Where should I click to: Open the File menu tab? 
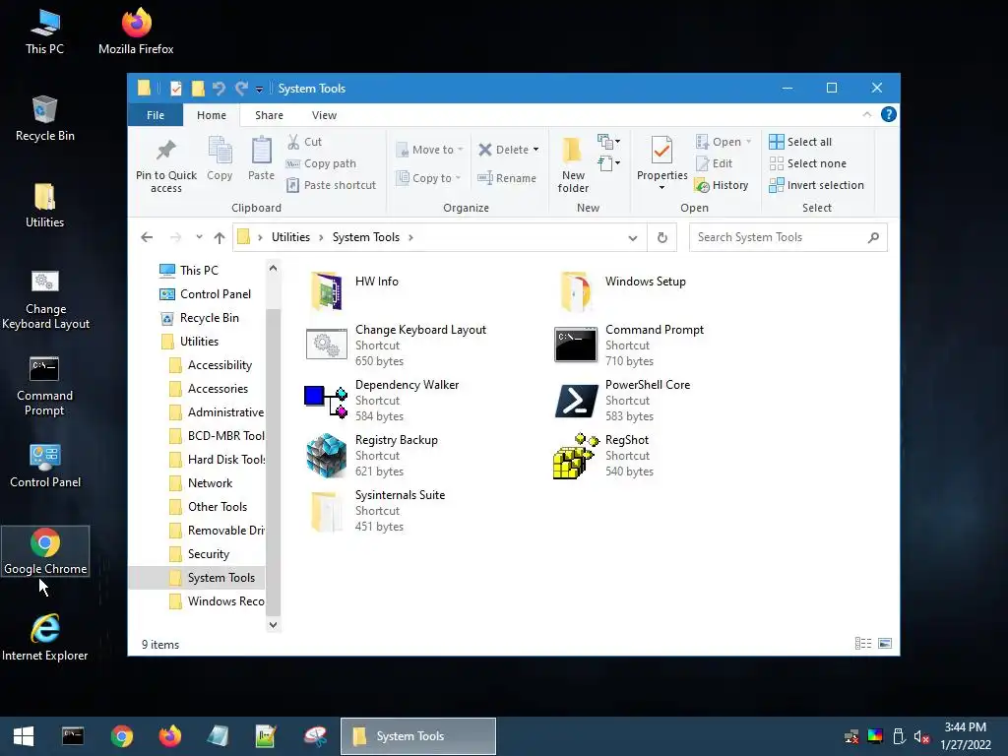(155, 115)
